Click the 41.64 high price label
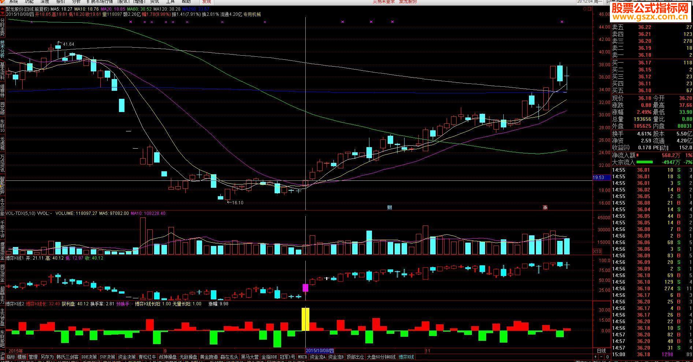This screenshot has height=362, width=693. pos(68,44)
